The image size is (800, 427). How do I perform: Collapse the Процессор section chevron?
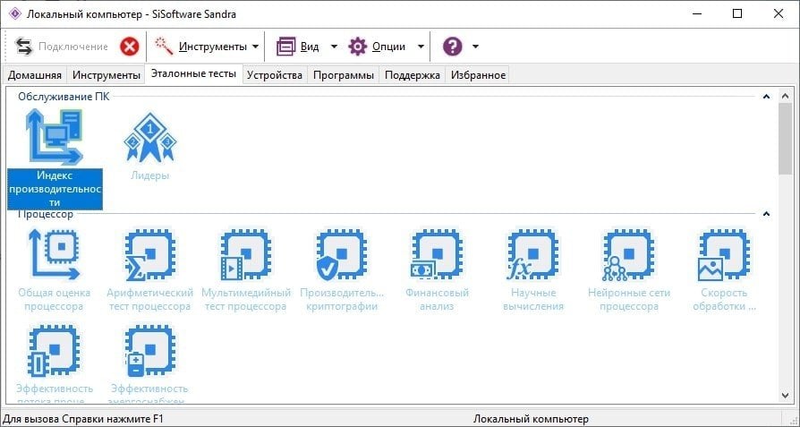coord(766,214)
